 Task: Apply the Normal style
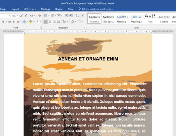click(x=94, y=19)
